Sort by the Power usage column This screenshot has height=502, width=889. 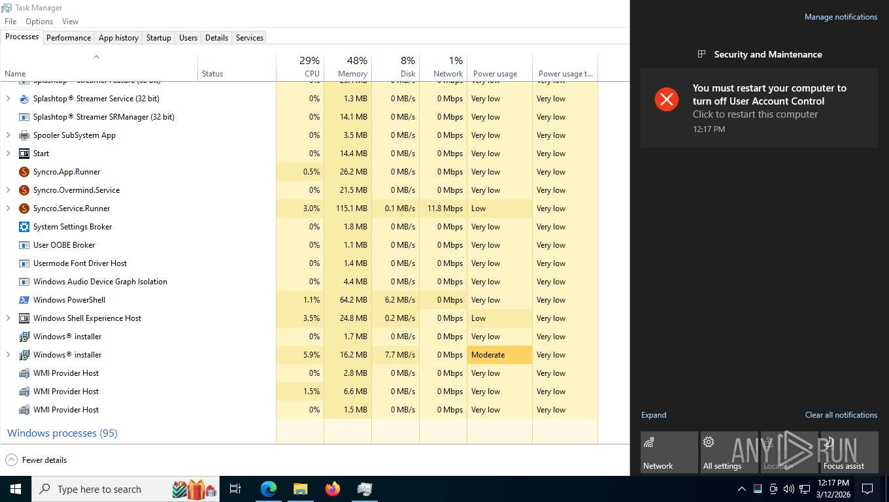click(x=500, y=66)
